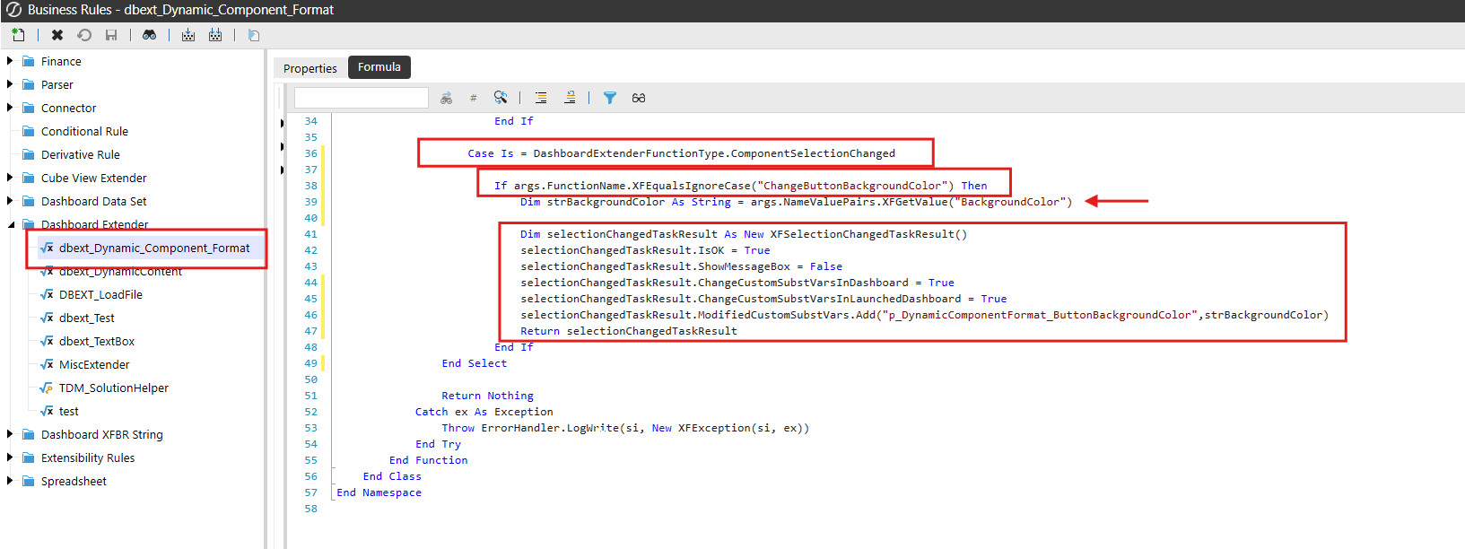Open the DBEXT_LoadFile rule

tap(100, 294)
